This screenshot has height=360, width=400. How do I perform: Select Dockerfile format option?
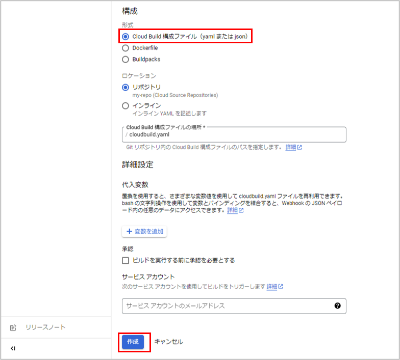[x=126, y=48]
